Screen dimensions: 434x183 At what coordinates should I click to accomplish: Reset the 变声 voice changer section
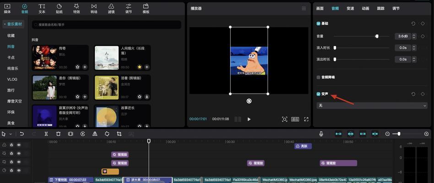pos(413,94)
